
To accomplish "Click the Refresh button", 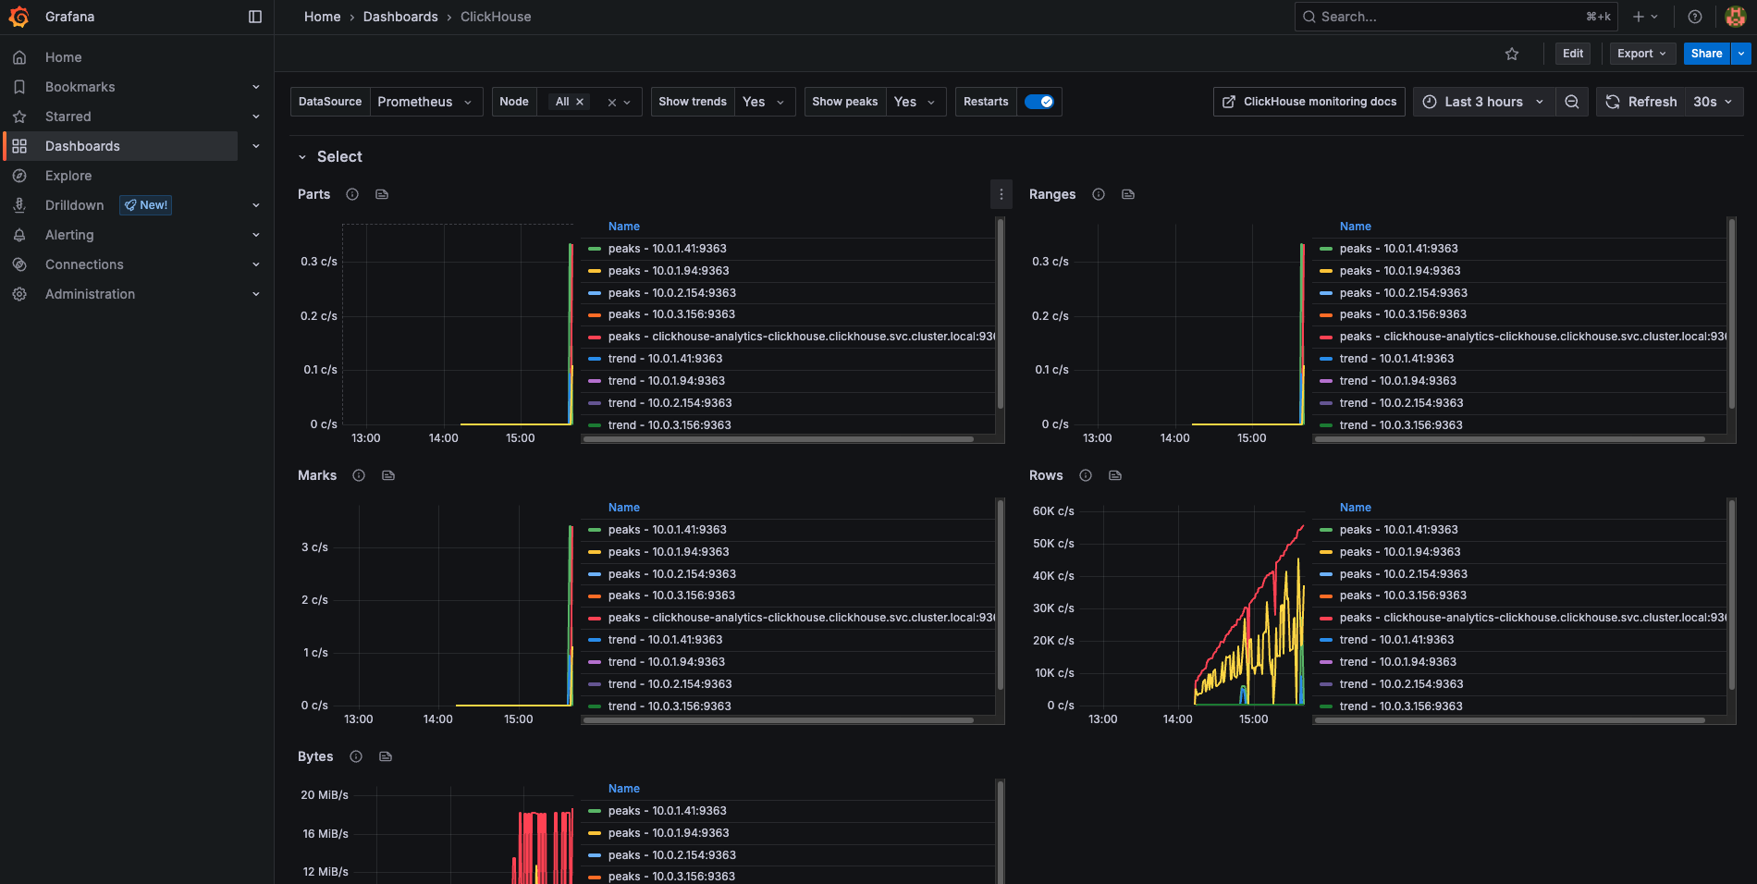I will (x=1640, y=102).
